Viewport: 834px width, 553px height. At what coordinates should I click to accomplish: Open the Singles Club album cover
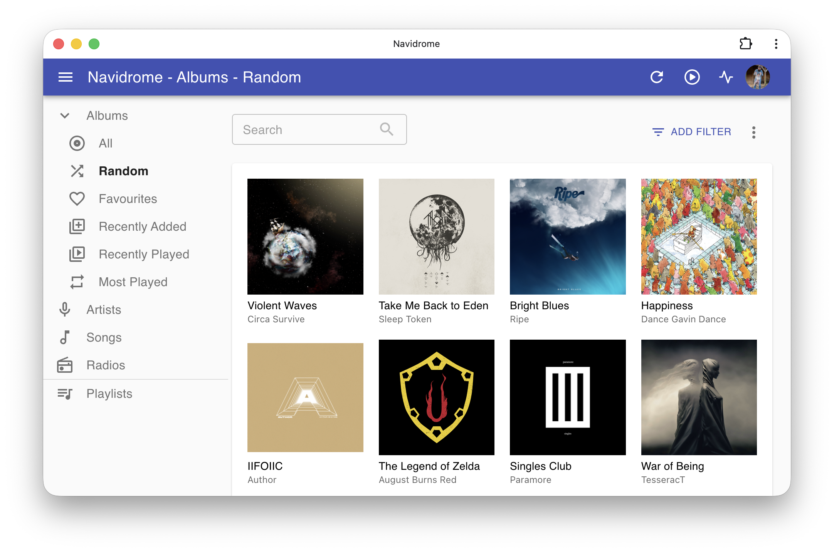568,397
